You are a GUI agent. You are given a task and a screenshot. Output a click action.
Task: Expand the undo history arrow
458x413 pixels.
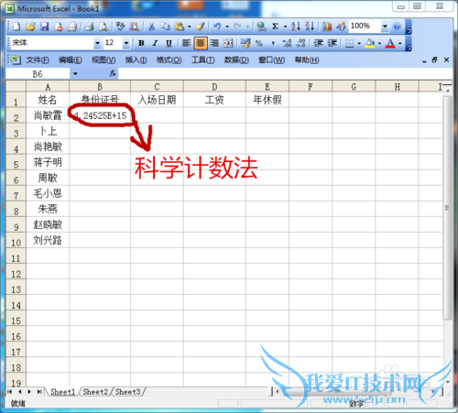pyautogui.click(x=227, y=27)
